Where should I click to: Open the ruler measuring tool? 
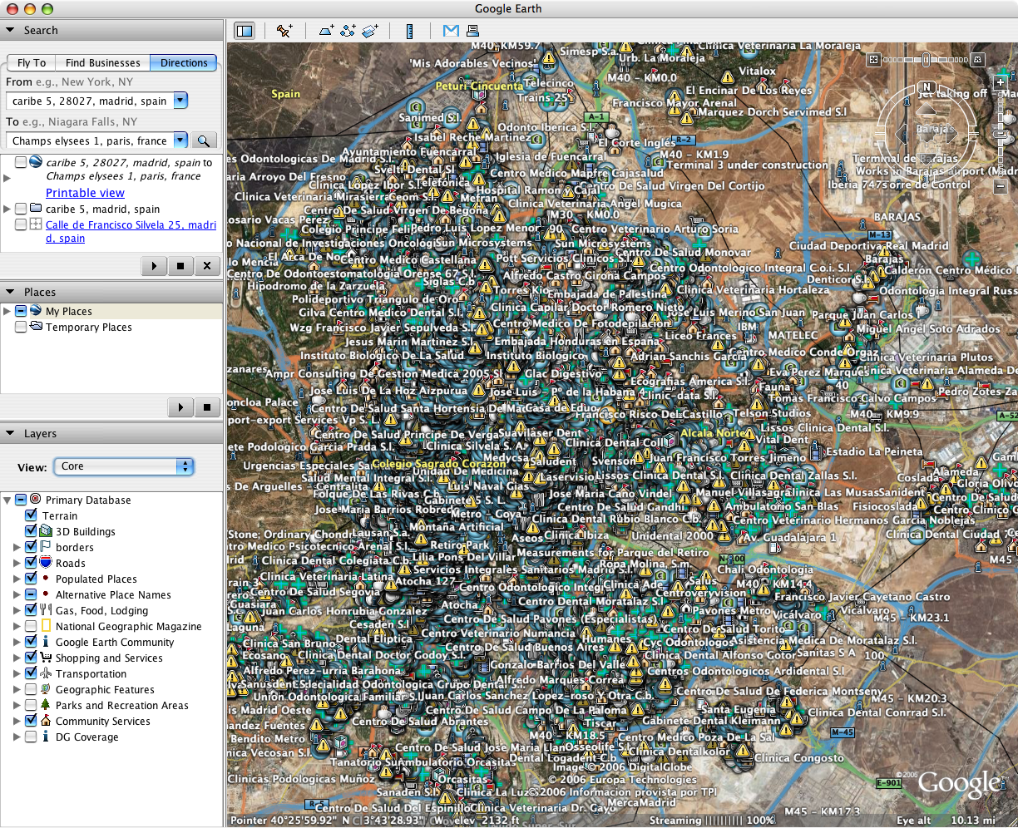click(x=409, y=31)
